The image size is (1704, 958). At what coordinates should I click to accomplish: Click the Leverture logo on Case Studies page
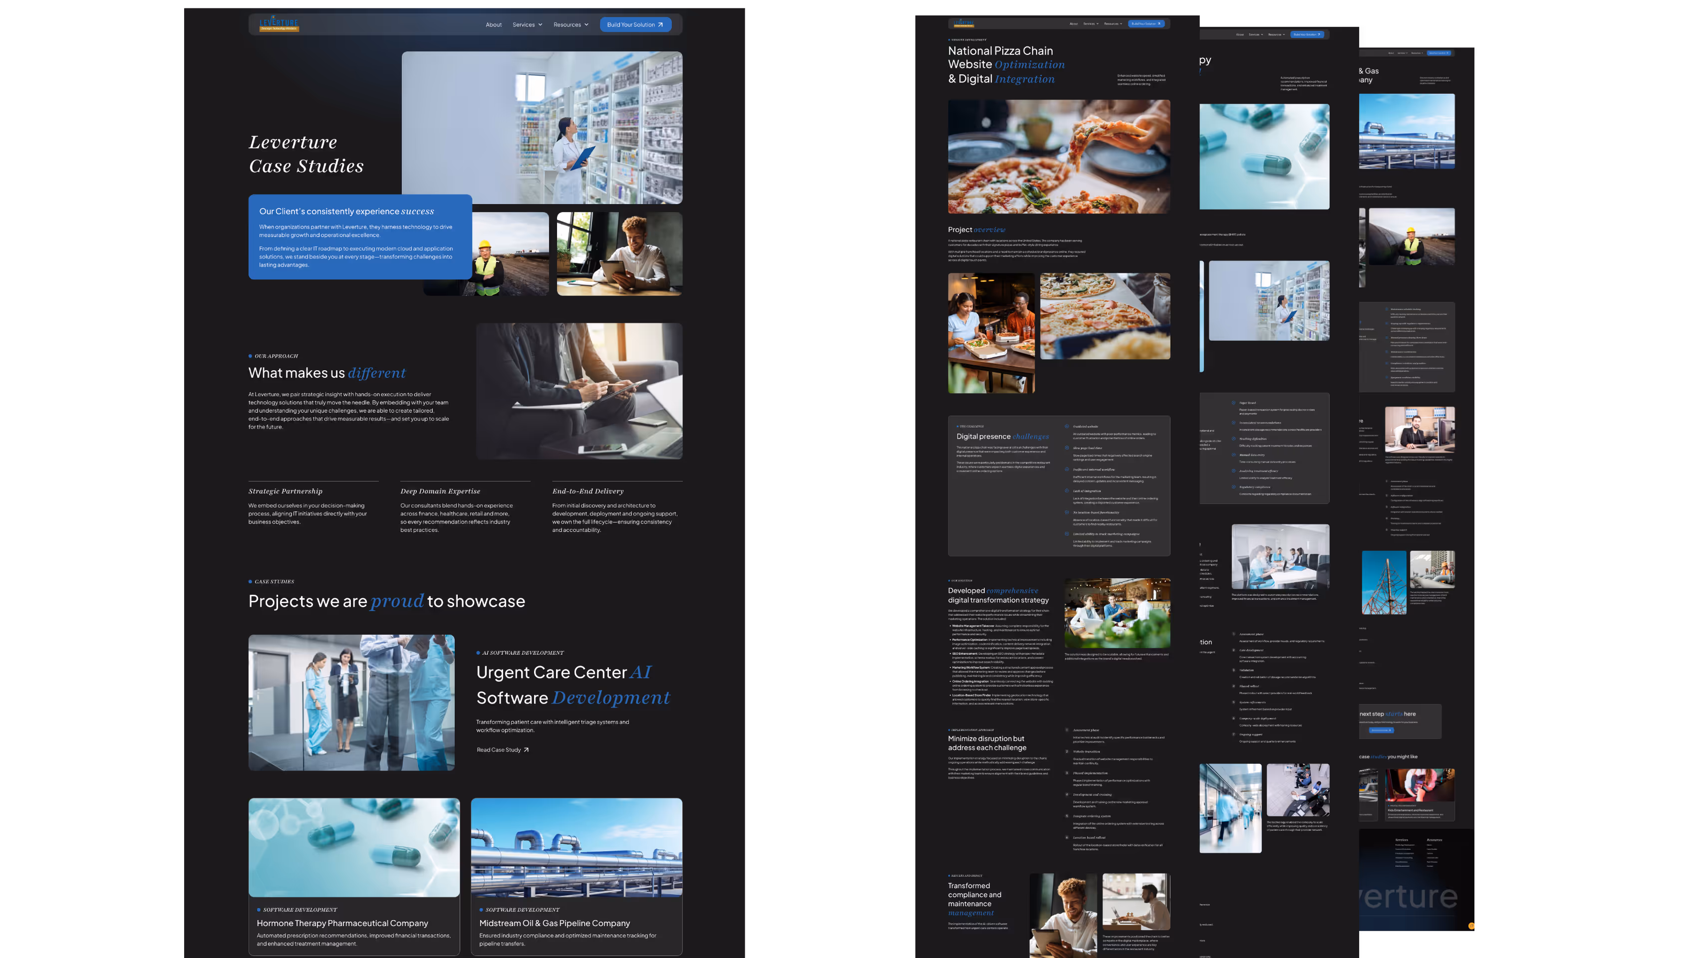click(279, 24)
